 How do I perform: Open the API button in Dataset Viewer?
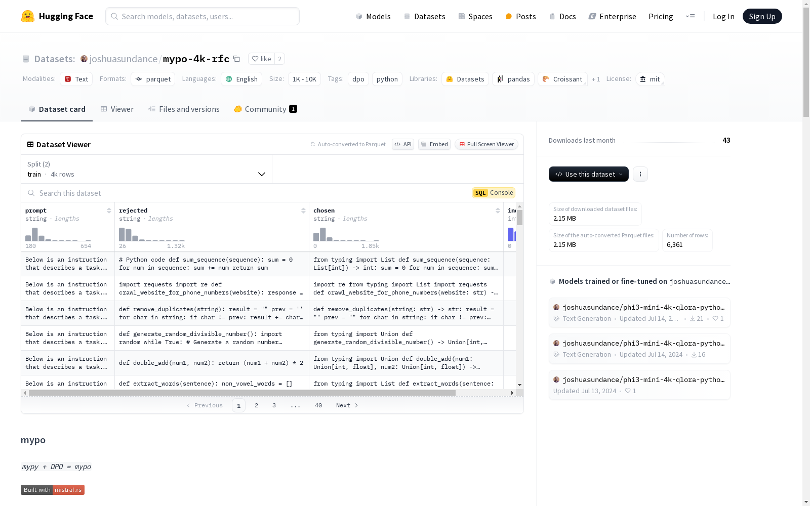pyautogui.click(x=403, y=144)
